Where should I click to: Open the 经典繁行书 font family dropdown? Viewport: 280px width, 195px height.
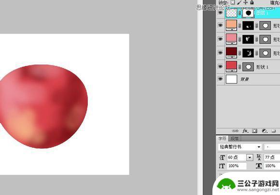pos(240,147)
